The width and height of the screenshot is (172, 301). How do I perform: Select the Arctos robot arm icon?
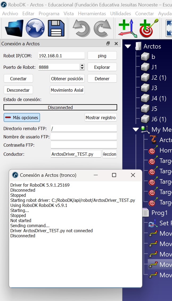click(153, 140)
